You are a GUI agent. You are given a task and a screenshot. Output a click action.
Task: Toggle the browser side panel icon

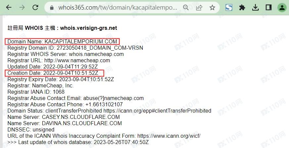(x=268, y=8)
